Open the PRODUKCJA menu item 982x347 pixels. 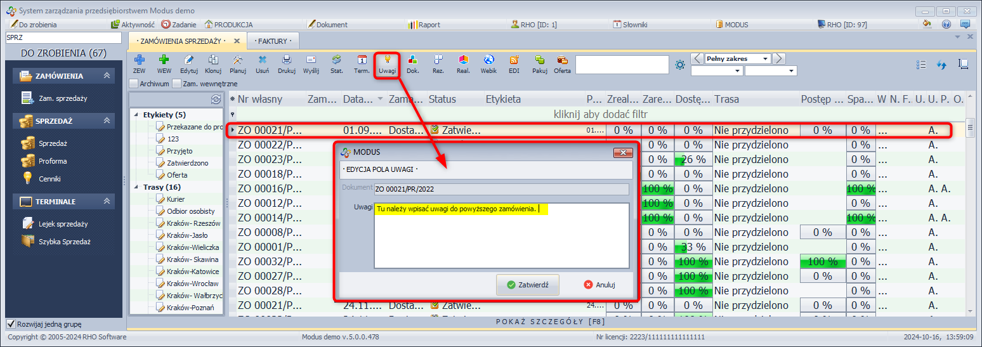tap(228, 24)
